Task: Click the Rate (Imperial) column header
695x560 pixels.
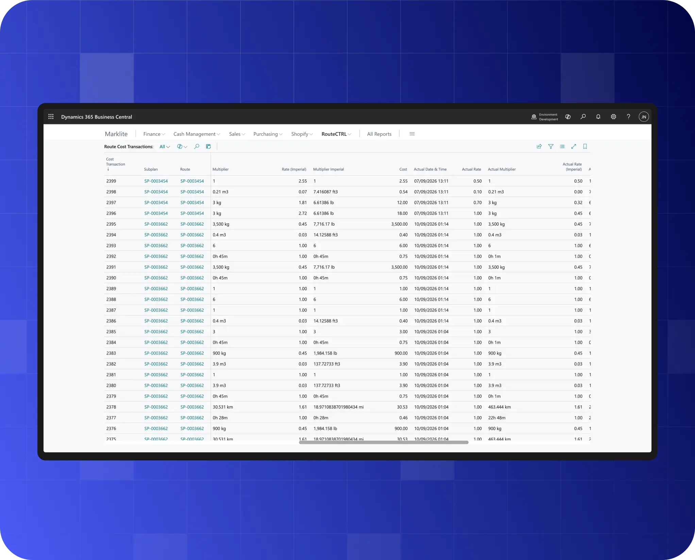Action: [294, 169]
